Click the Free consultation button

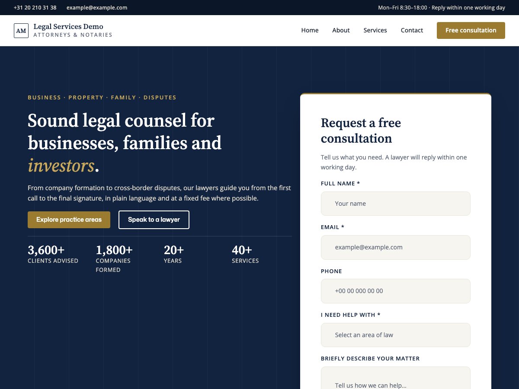click(471, 30)
